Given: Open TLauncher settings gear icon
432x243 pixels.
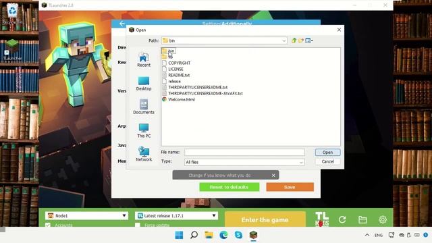Looking at the screenshot, I should click(x=383, y=219).
